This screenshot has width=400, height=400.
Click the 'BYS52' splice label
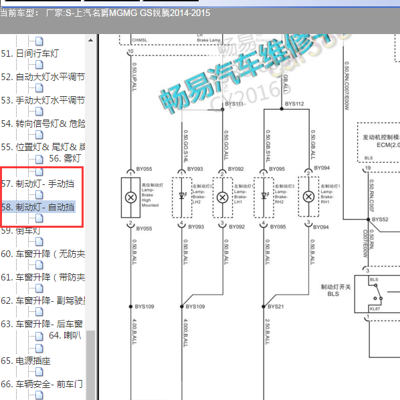380,220
